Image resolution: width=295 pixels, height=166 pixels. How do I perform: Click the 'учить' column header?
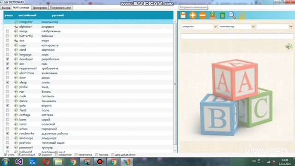click(x=9, y=15)
